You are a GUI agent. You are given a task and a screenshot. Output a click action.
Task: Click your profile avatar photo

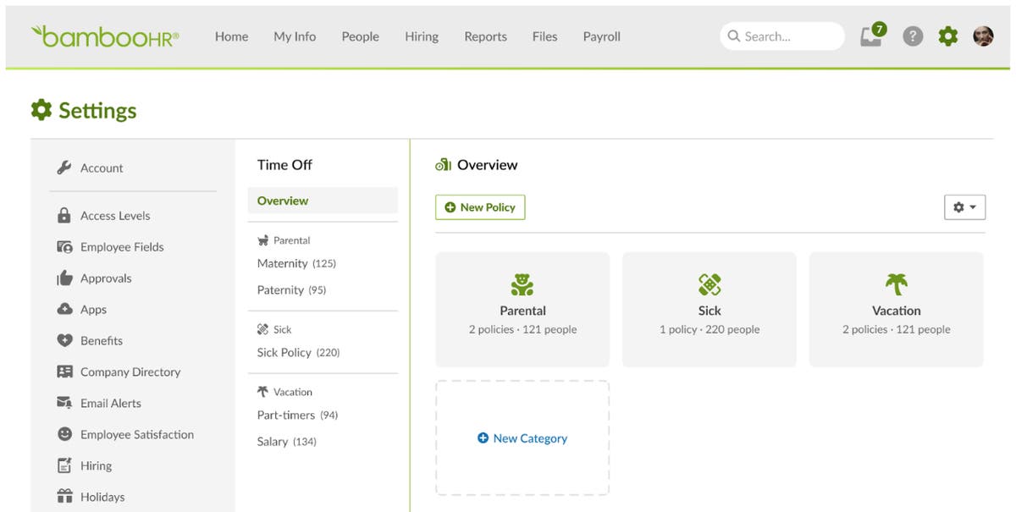point(983,36)
